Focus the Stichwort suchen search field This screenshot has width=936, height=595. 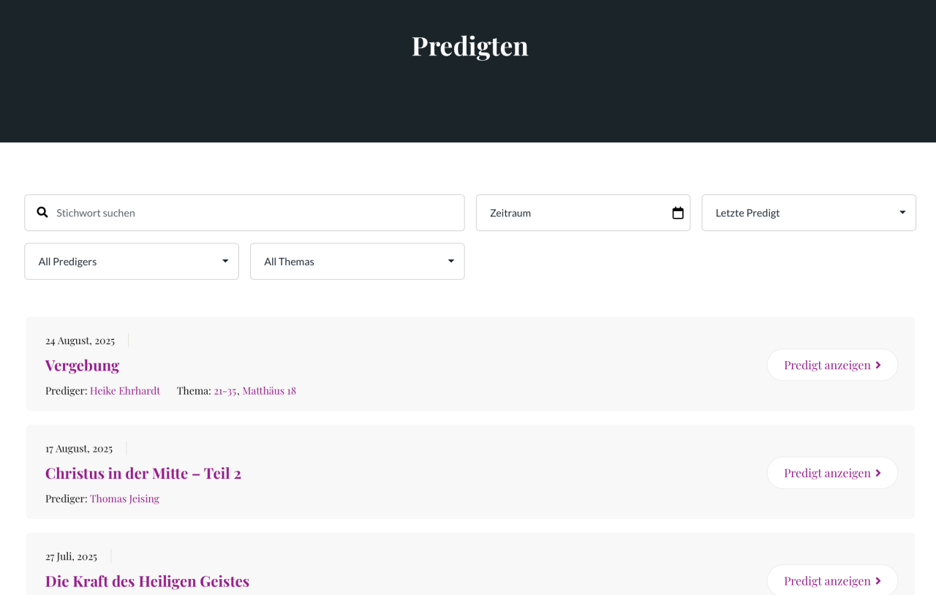[x=245, y=213]
